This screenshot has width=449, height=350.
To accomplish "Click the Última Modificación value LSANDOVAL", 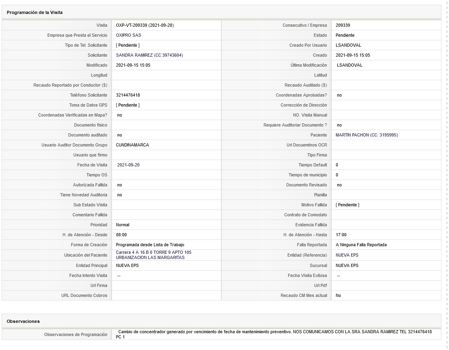I will pyautogui.click(x=349, y=65).
